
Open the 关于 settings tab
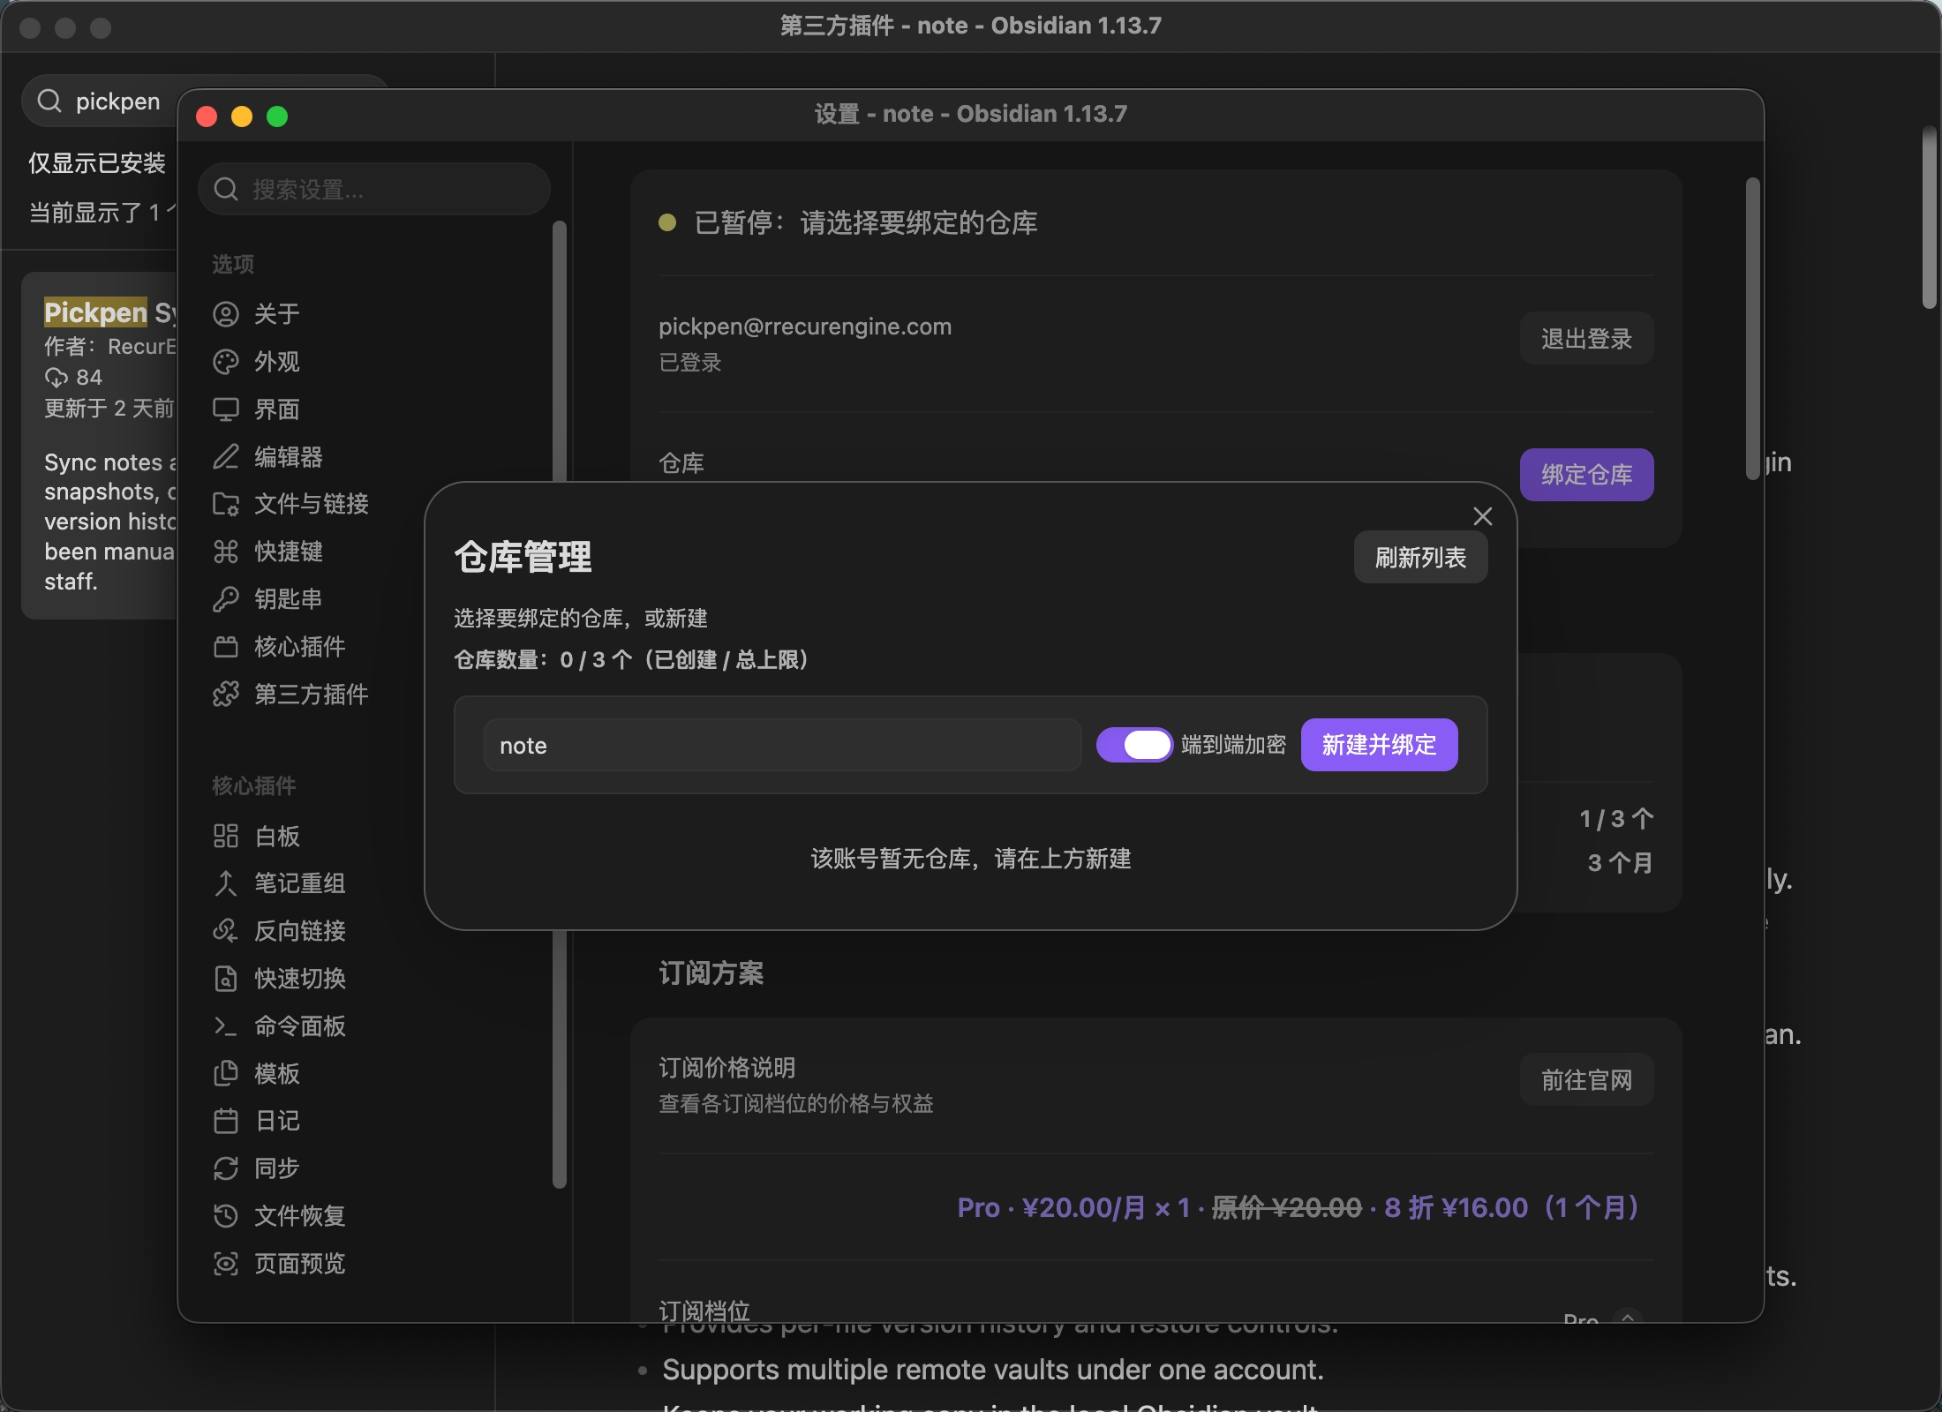(x=374, y=314)
